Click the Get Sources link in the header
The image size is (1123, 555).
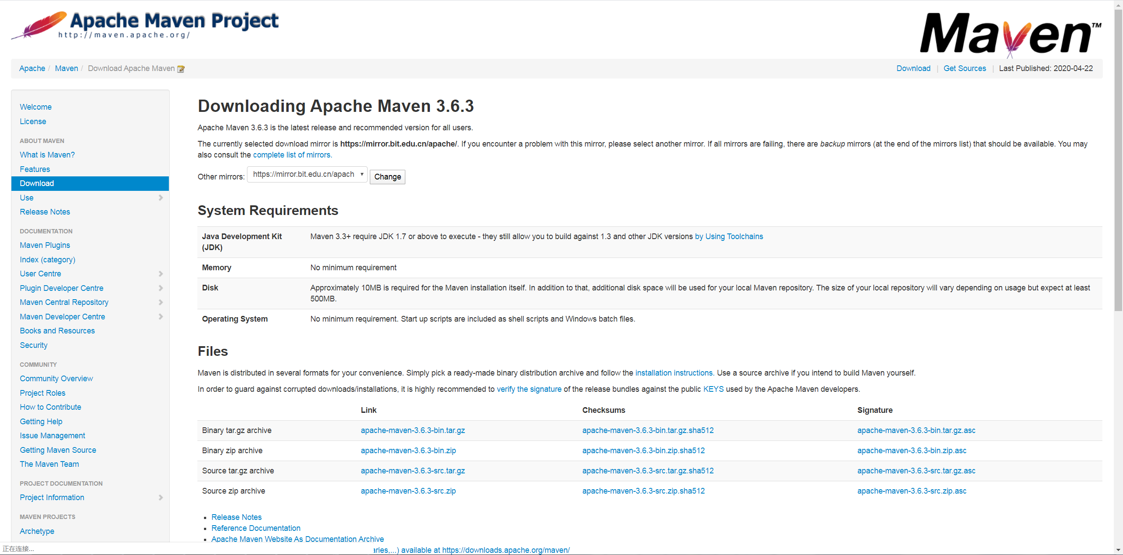[x=964, y=68]
